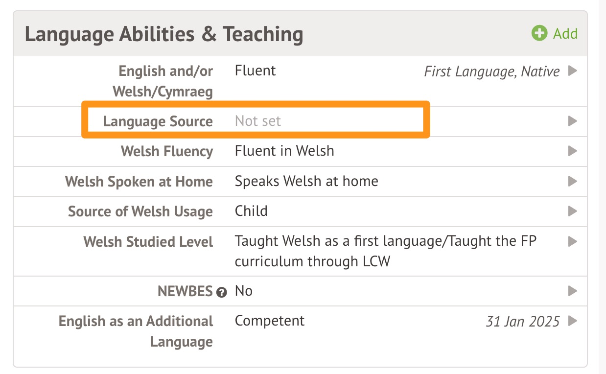
Task: Select the 'Speaks Welsh at home' value
Action: 306,181
